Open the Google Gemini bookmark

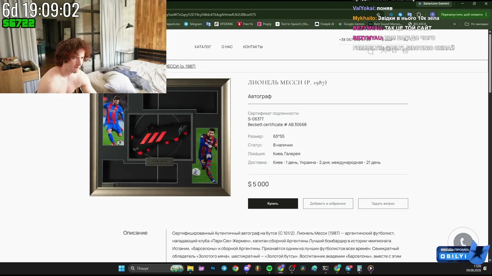coord(351,24)
